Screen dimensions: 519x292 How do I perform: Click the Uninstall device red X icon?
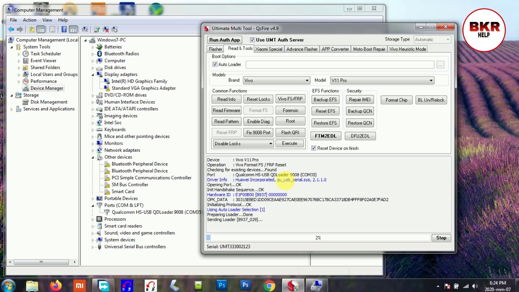pos(106,29)
